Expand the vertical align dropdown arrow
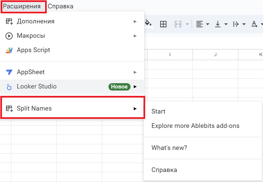 (x=226, y=24)
